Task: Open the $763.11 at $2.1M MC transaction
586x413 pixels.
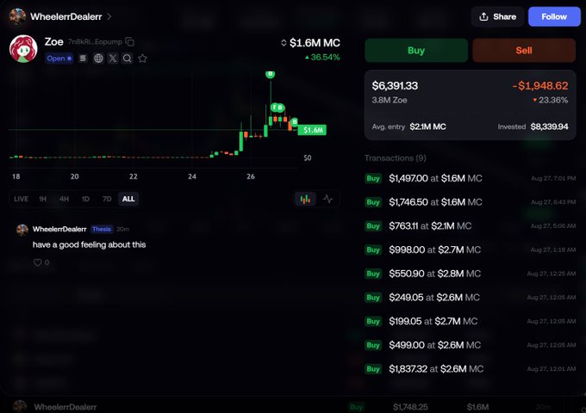Action: (471, 226)
